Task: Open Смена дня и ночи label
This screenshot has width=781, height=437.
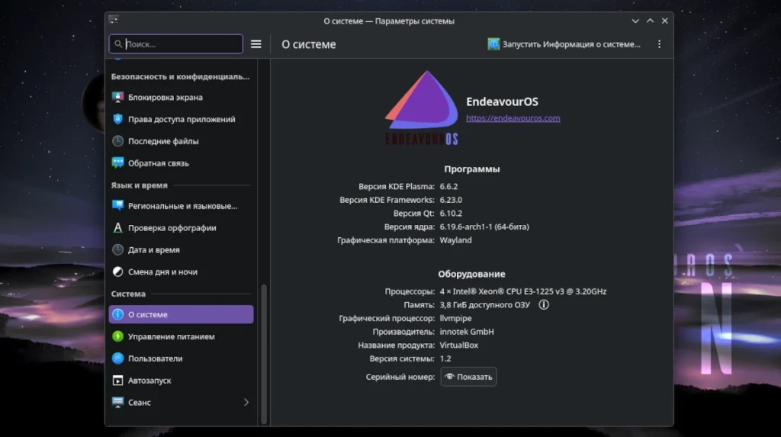Action: pyautogui.click(x=163, y=272)
